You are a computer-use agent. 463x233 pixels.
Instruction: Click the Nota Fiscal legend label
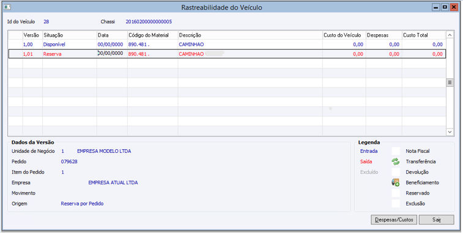pos(418,151)
